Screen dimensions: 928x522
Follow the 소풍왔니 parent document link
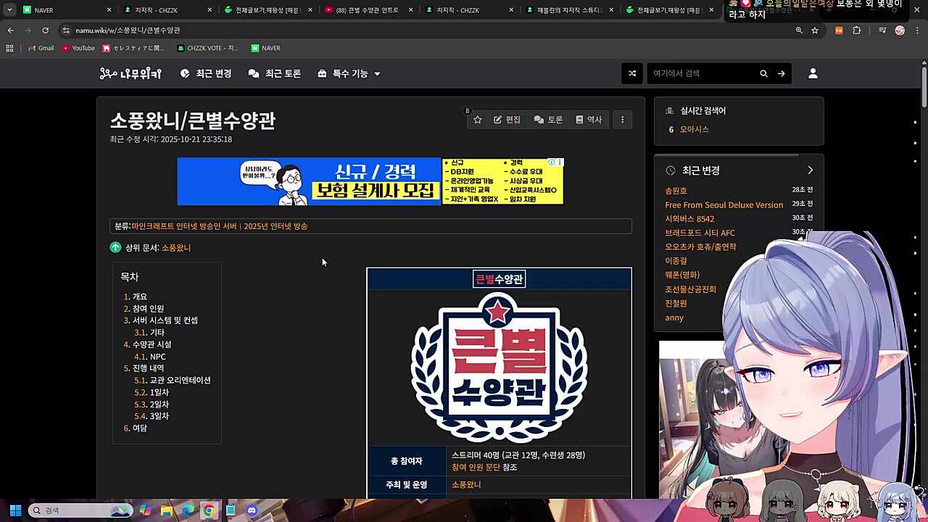tap(176, 247)
